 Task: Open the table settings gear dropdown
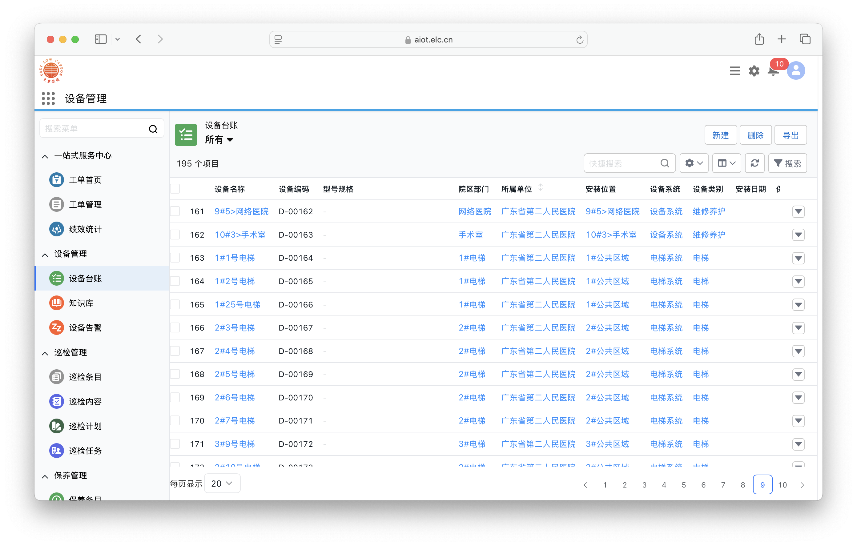(x=694, y=163)
